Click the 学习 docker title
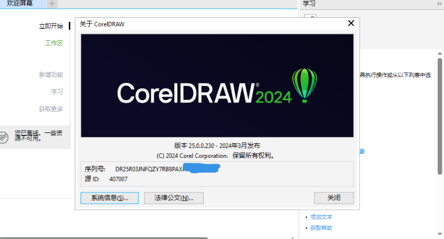444x239 pixels. pos(309,3)
